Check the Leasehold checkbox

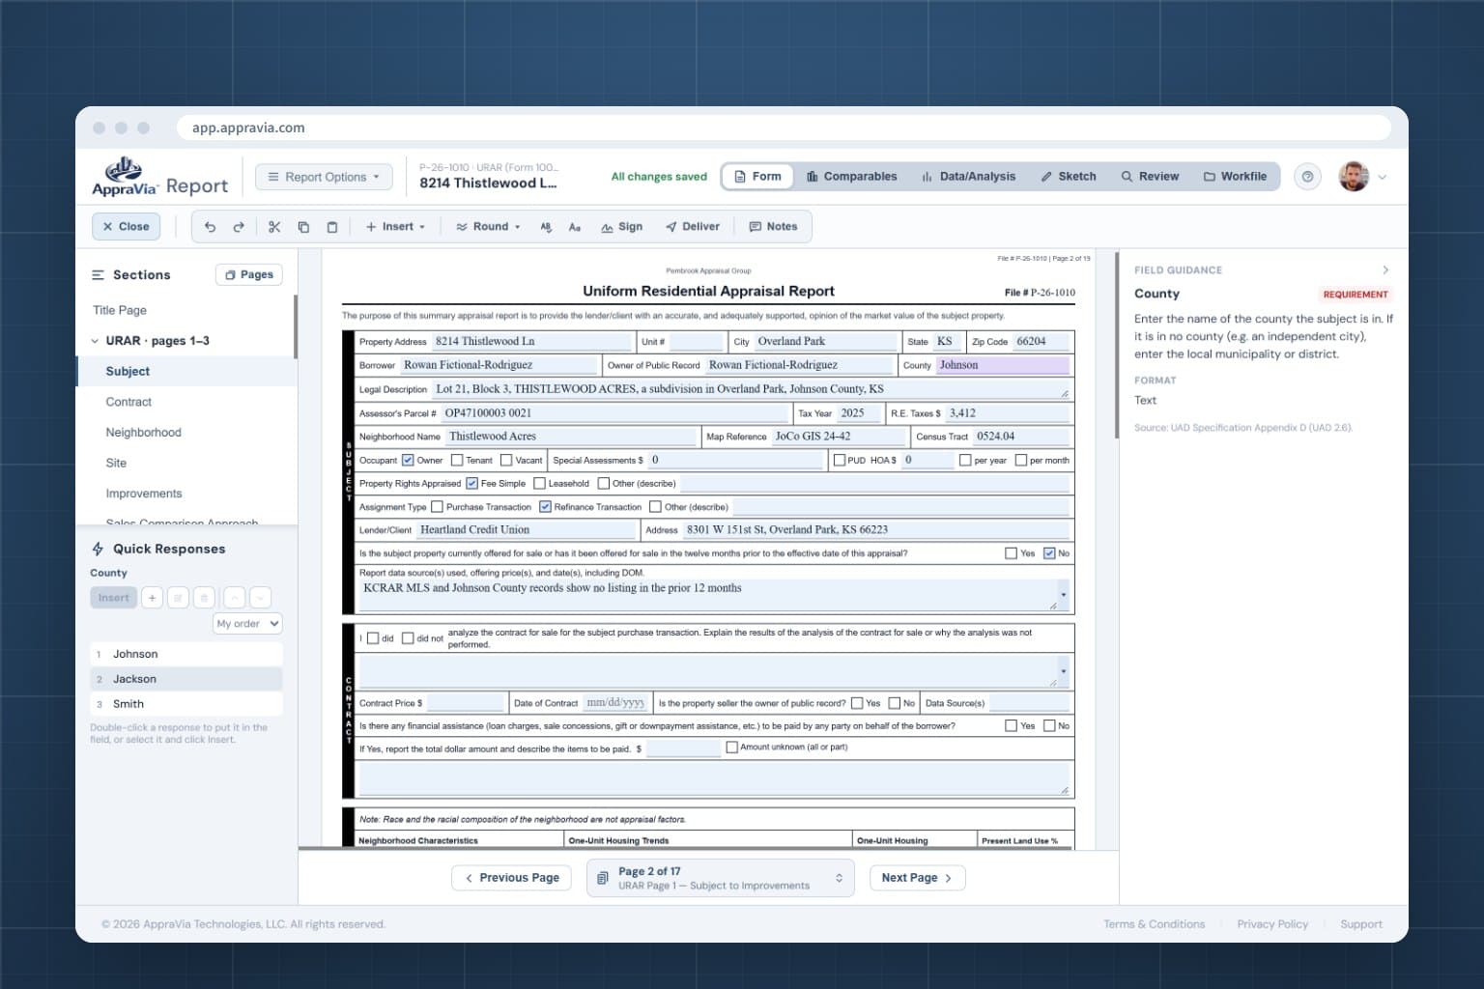[539, 483]
